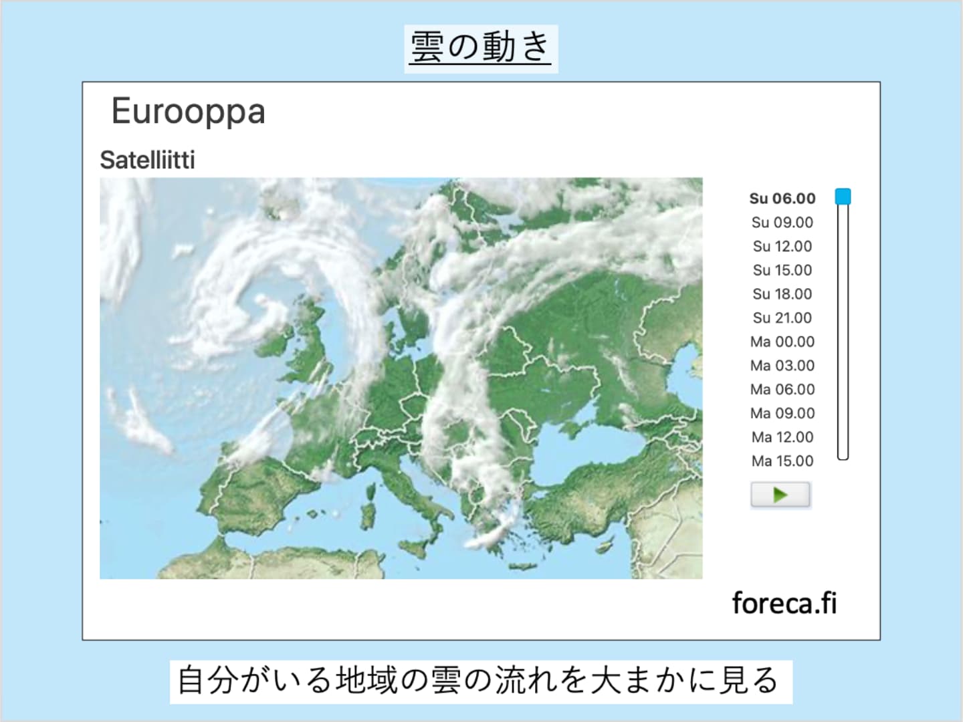The image size is (963, 722).
Task: Pick the Ma 03.00 time entry
Action: tap(782, 366)
